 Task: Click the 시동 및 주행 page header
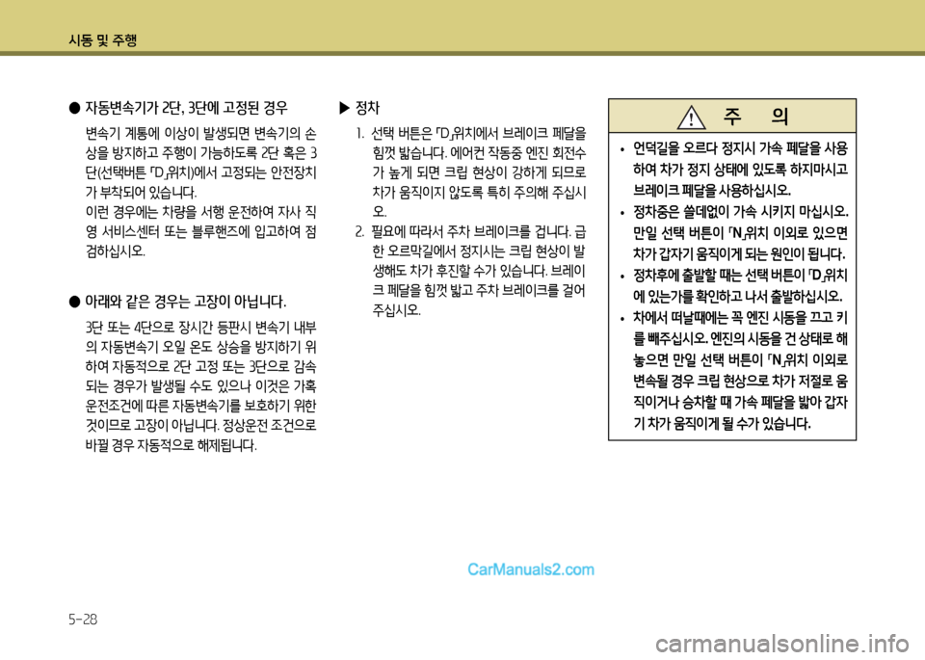[102, 40]
